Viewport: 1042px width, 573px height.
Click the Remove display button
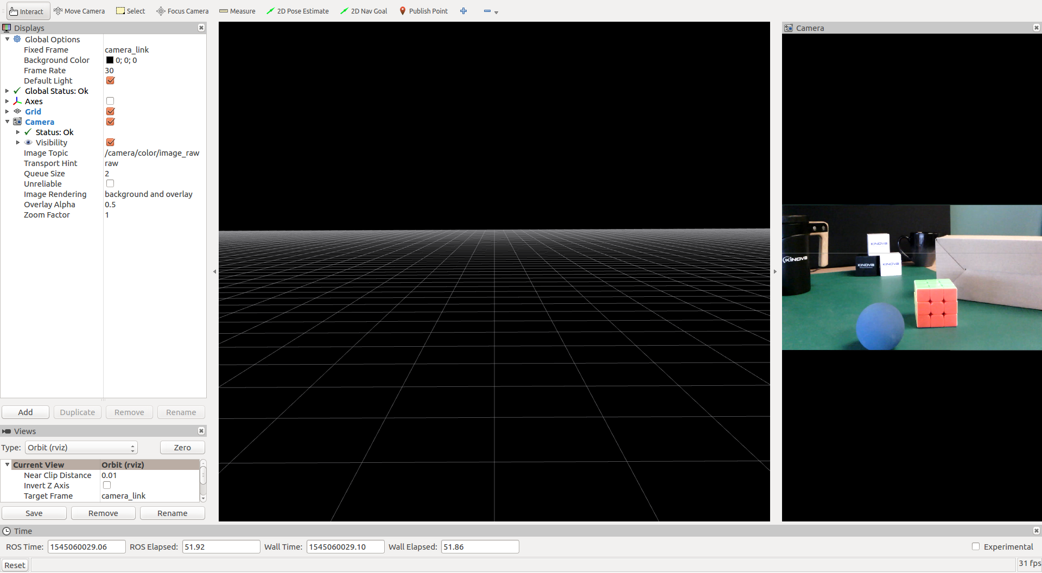pos(129,412)
